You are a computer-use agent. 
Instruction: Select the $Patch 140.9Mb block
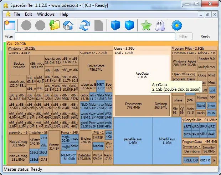click(35, 141)
